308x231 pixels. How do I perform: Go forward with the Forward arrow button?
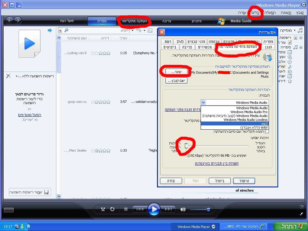pos(18,20)
